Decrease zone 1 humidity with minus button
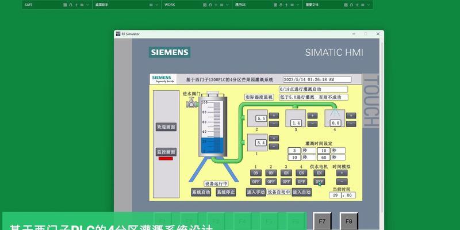 274,147
